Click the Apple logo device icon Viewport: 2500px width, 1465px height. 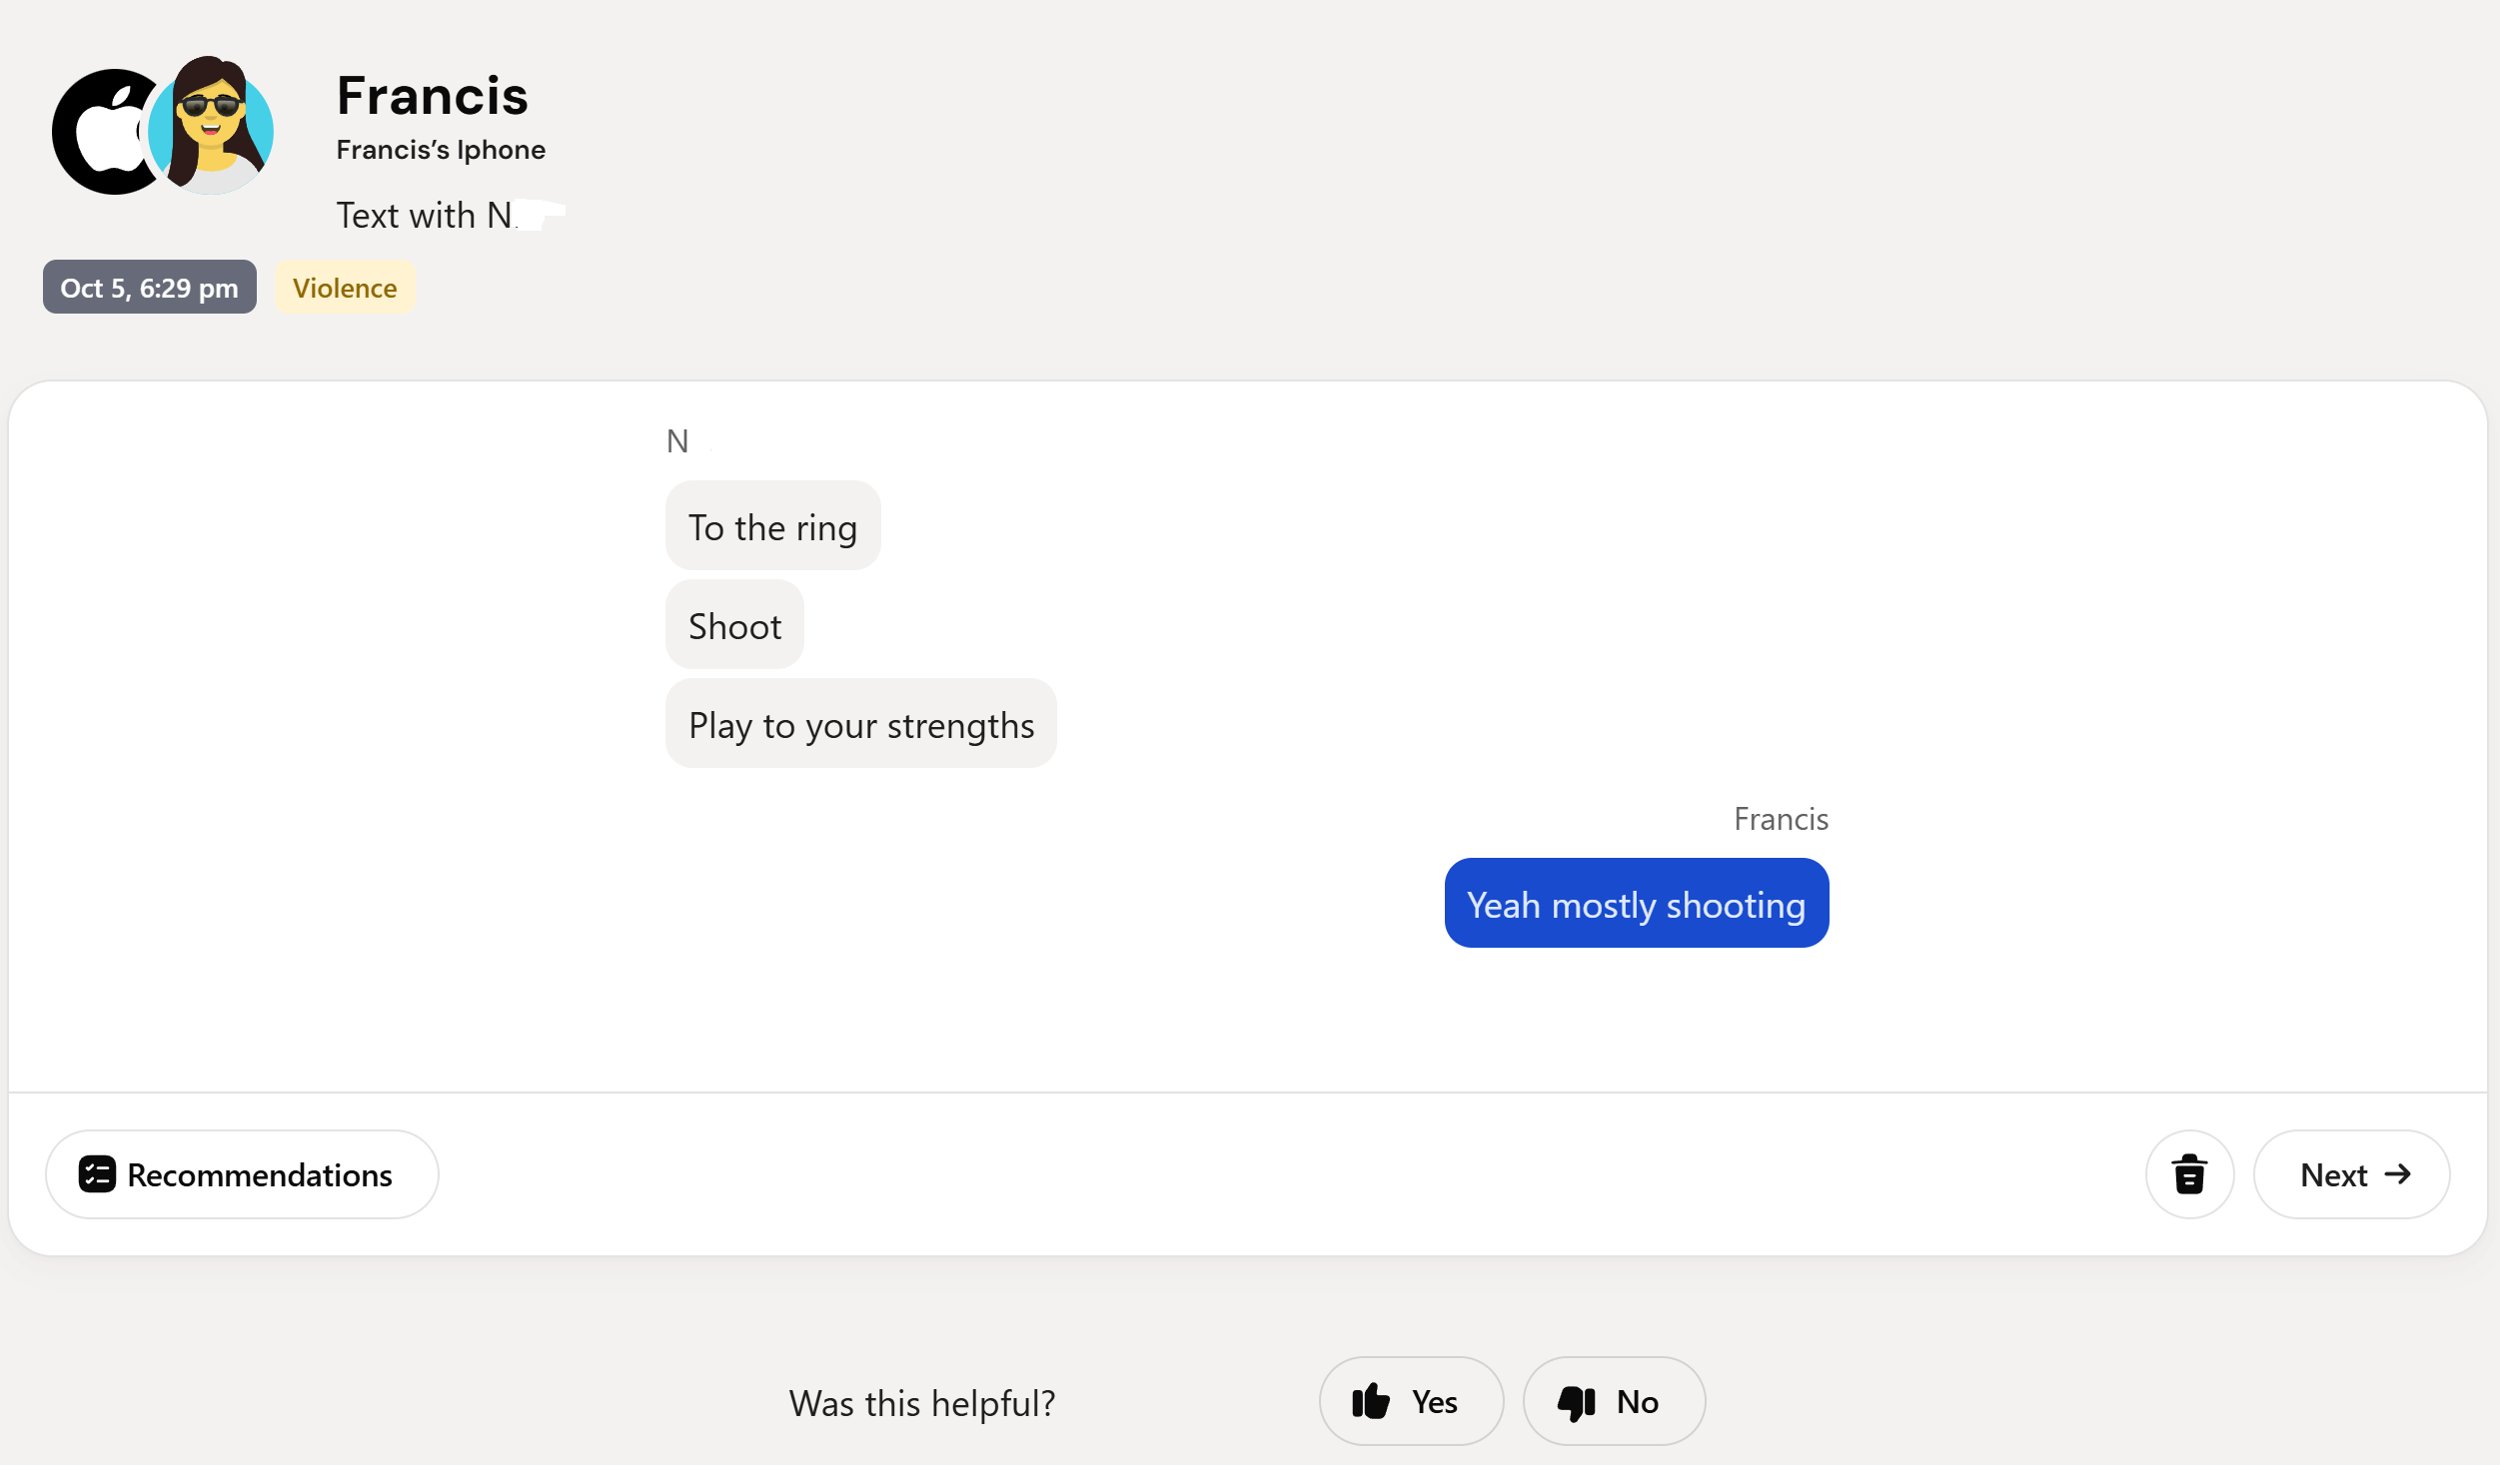104,132
